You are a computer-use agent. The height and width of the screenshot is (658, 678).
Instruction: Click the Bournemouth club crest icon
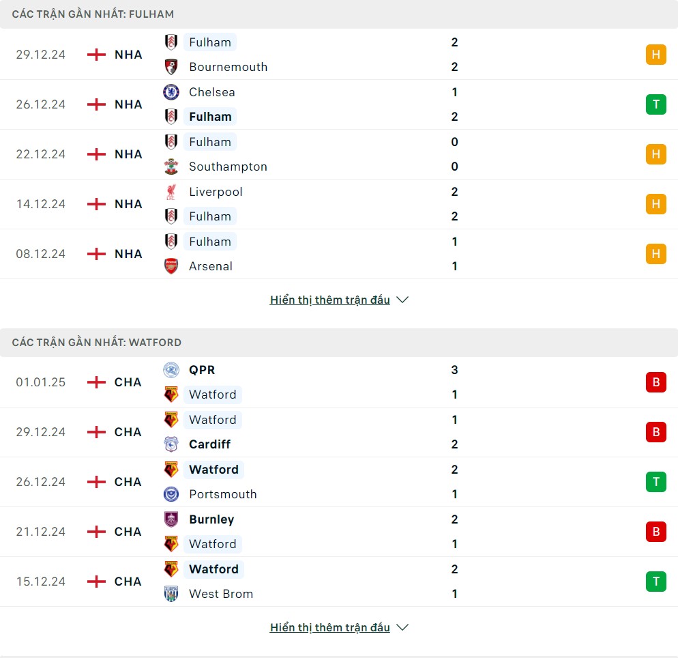click(x=171, y=67)
